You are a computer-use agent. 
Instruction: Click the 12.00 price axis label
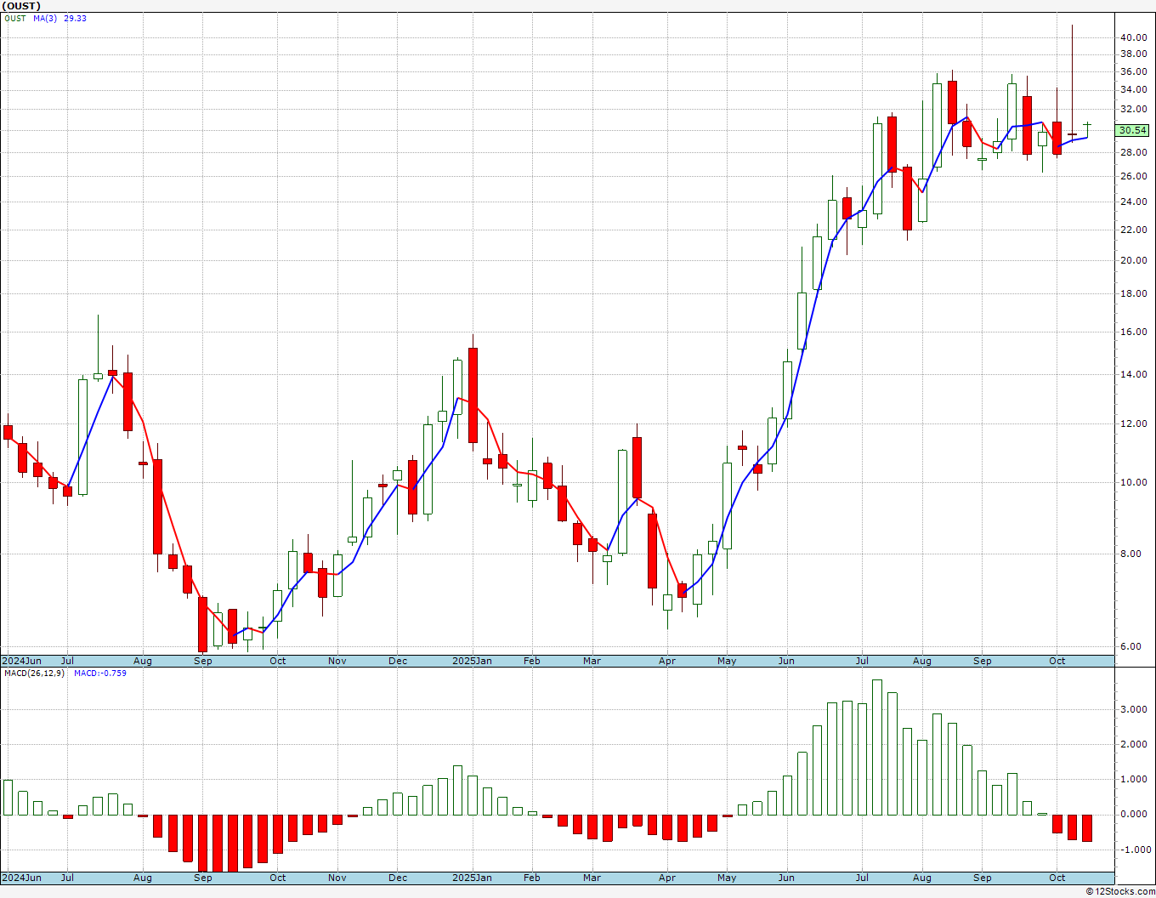(x=1133, y=424)
